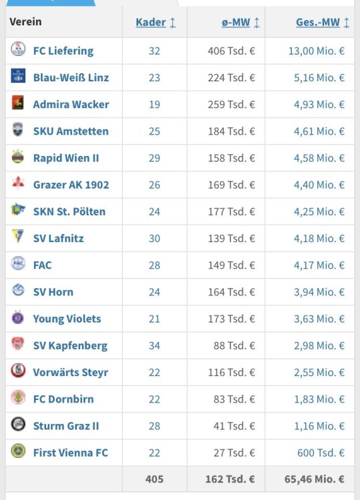Sort table by ø-MW arrow icon
The height and width of the screenshot is (500, 360).
coord(257,23)
